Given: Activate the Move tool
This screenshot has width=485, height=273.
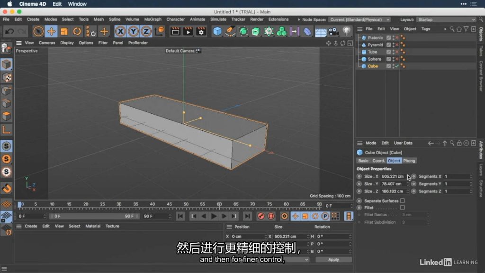Looking at the screenshot, I should (x=51, y=31).
